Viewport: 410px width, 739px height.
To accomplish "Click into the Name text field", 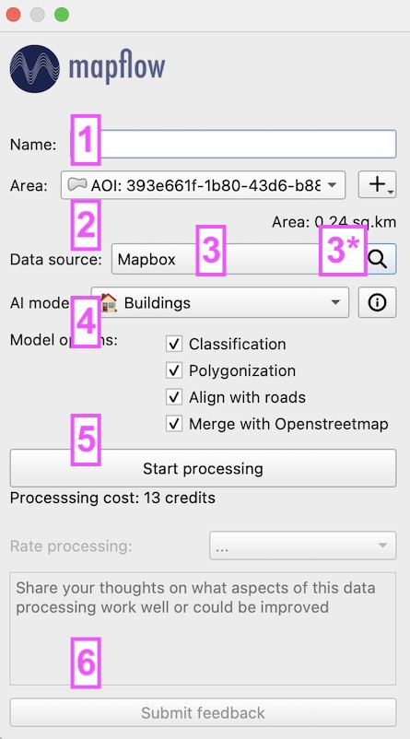I will (x=233, y=144).
